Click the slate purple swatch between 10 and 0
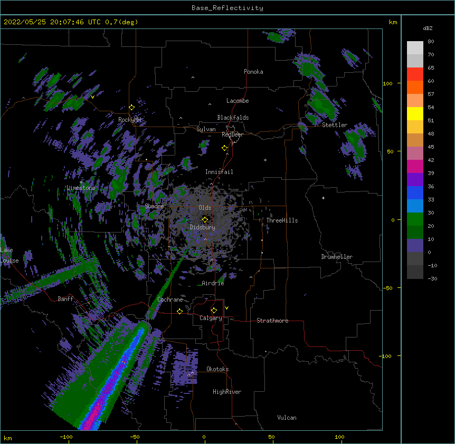455x444 pixels. (415, 246)
